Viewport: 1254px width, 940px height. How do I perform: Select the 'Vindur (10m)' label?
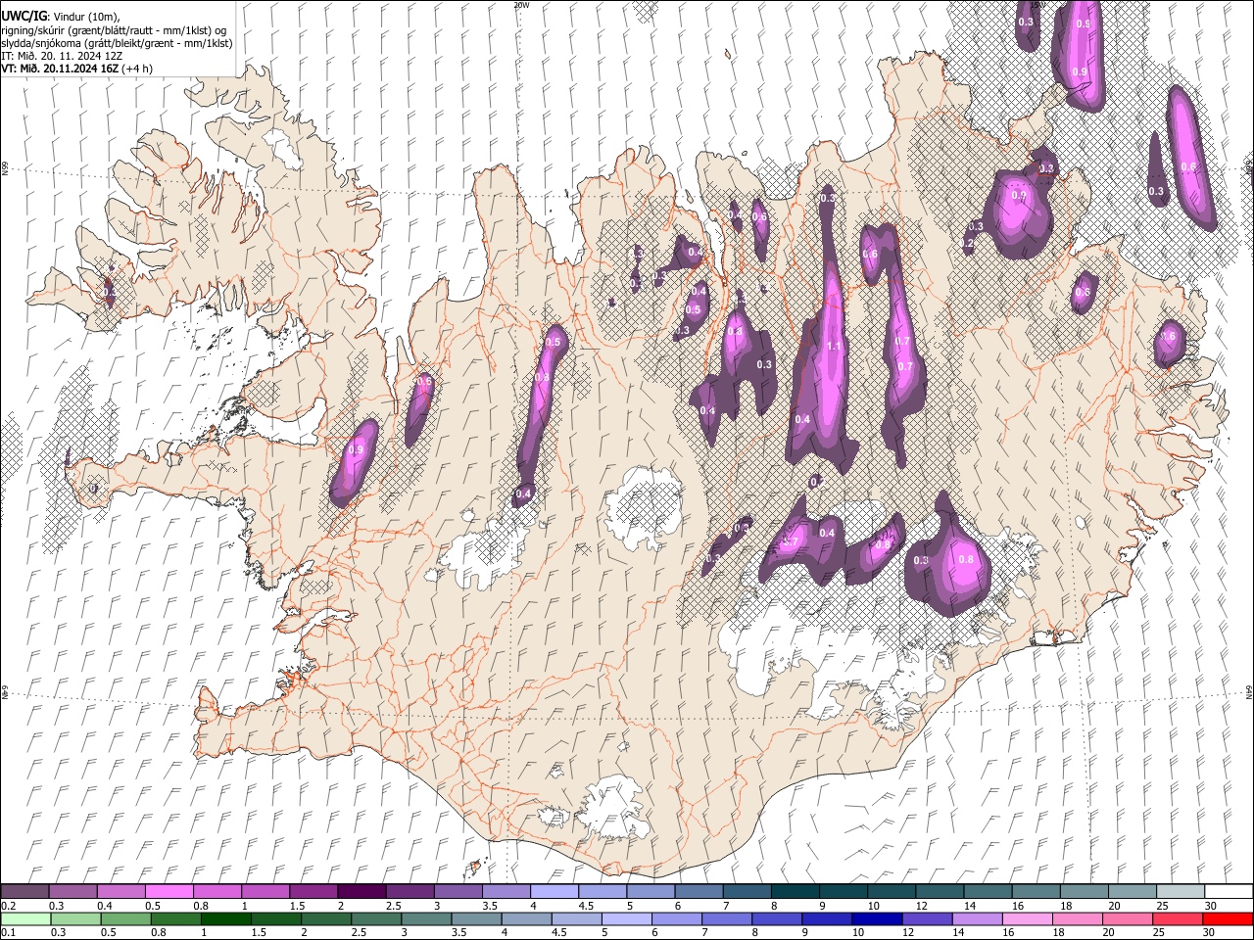point(85,17)
